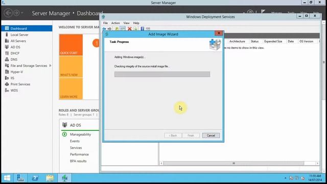327x184 pixels.
Task: Open Events under AD DS tile
Action: [75, 141]
